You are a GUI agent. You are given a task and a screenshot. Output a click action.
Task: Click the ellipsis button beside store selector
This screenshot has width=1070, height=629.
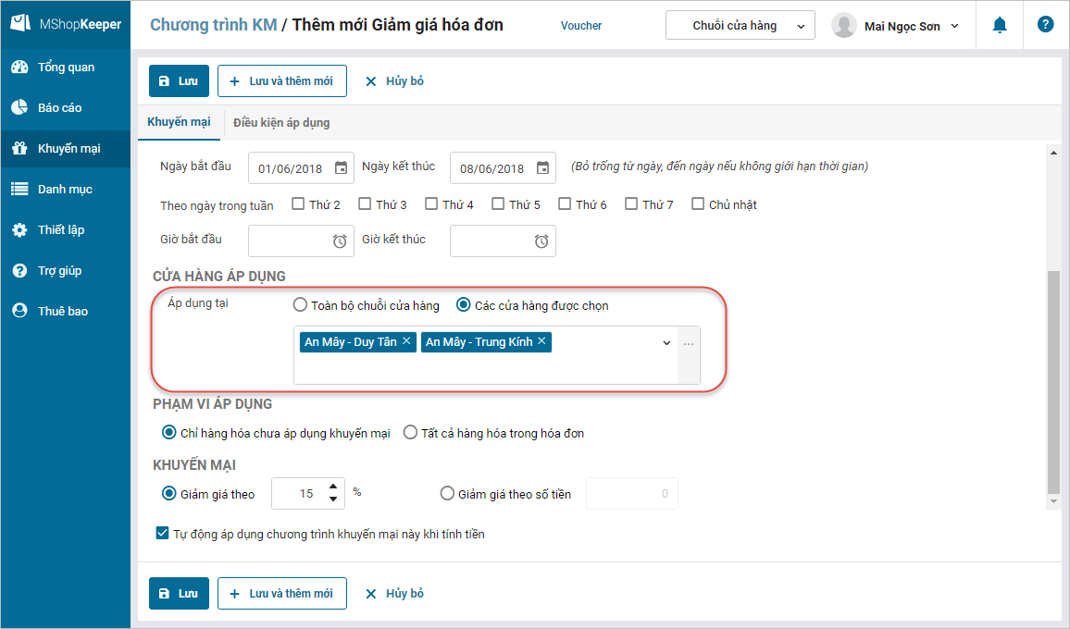(689, 344)
